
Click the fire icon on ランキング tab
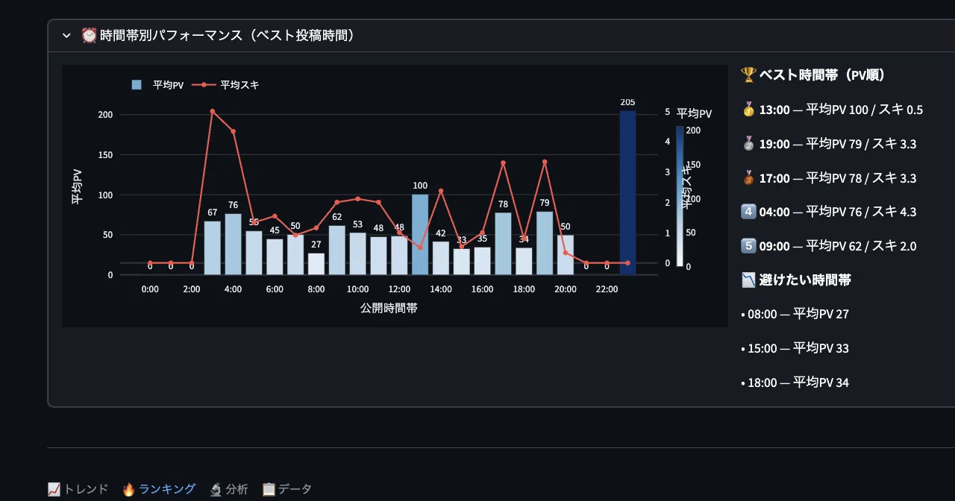point(128,489)
